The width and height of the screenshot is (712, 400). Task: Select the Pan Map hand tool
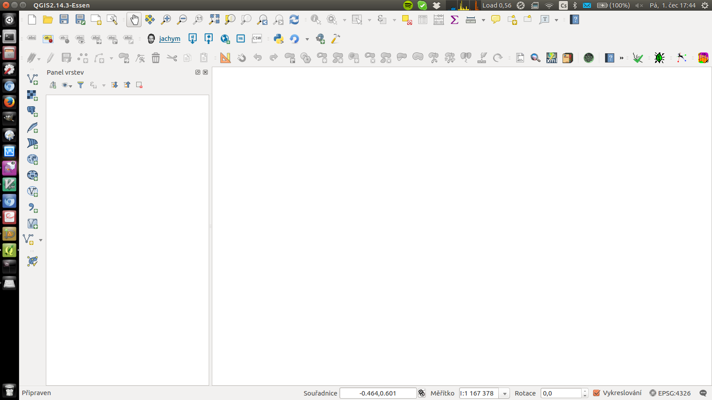pyautogui.click(x=134, y=20)
